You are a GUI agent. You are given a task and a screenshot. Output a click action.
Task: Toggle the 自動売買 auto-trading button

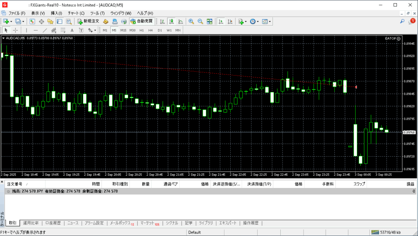tap(141, 21)
